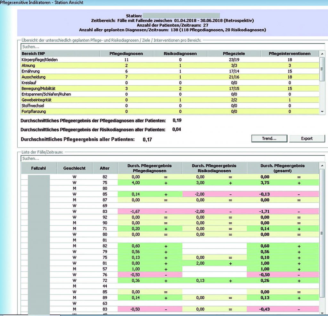The height and width of the screenshot is (316, 328).
Task: Select the Körperpflege/Kleiden row
Action: (170, 60)
